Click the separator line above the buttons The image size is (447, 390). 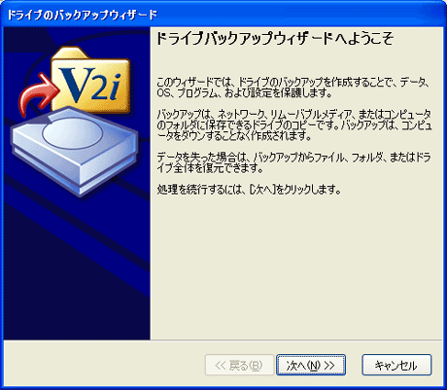(x=223, y=340)
